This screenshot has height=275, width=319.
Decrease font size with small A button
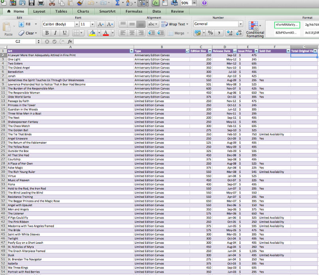pos(110,24)
